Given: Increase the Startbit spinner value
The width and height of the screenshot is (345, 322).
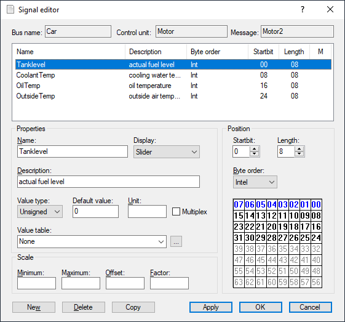Looking at the screenshot, I should tap(255, 149).
